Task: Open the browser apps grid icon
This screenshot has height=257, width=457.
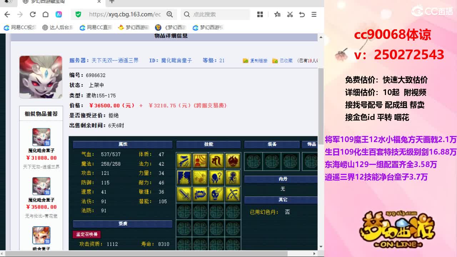Action: [260, 14]
